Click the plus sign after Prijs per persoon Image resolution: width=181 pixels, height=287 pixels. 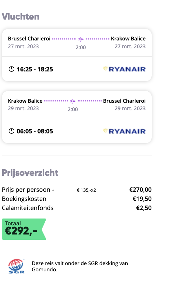(x=53, y=190)
